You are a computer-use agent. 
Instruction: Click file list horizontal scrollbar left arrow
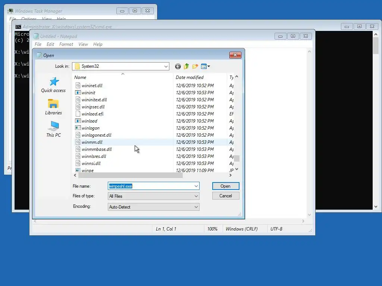75,175
